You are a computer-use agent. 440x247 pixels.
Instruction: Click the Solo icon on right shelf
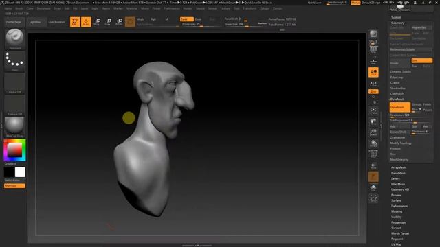click(373, 187)
